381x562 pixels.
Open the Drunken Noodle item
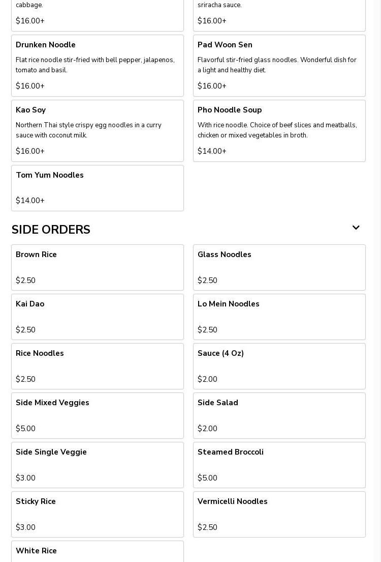click(x=98, y=66)
